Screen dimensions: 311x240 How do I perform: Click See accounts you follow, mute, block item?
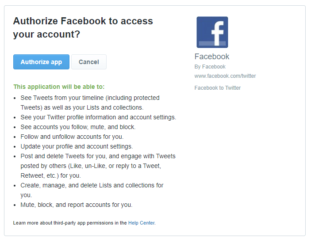(78, 127)
